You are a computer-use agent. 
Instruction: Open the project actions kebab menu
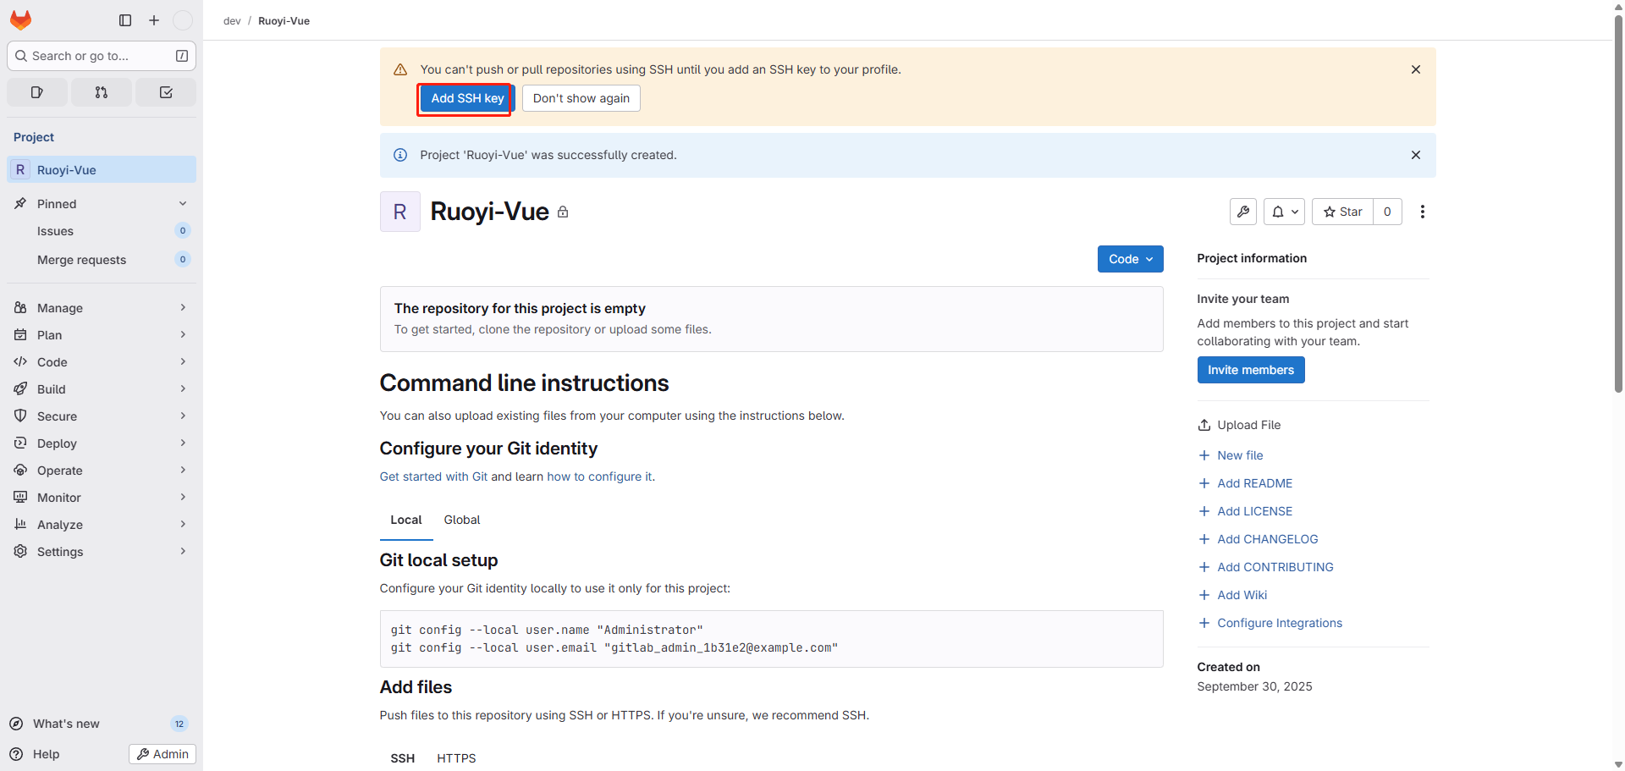(1423, 212)
